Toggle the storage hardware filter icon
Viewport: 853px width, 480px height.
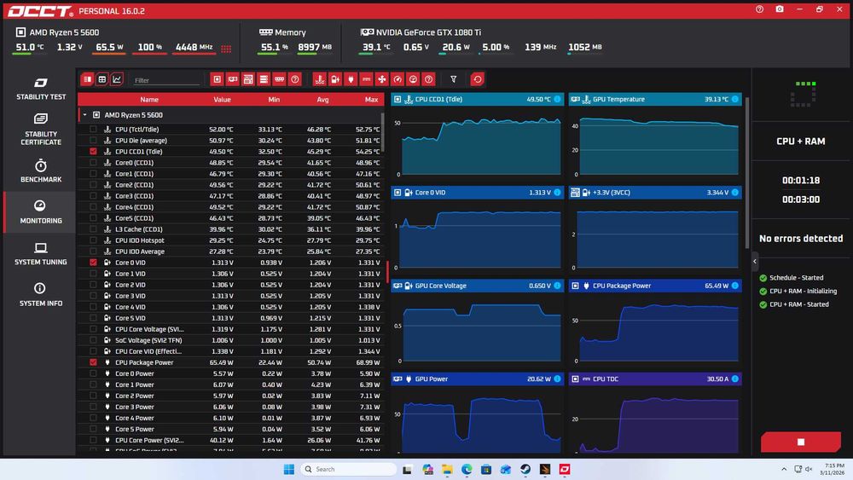pyautogui.click(x=264, y=79)
